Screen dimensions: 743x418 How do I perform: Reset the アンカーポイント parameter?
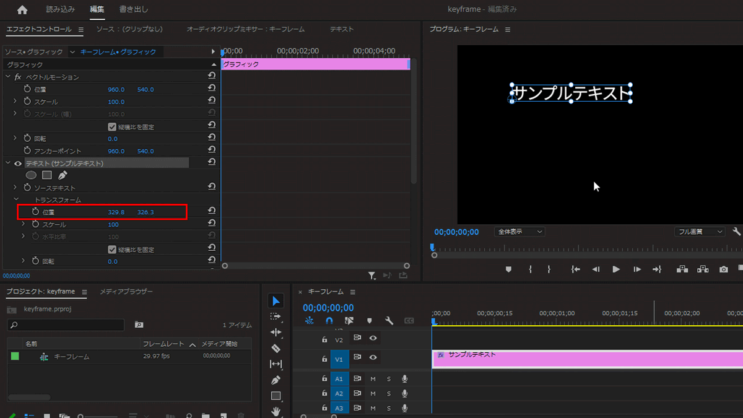[212, 150]
